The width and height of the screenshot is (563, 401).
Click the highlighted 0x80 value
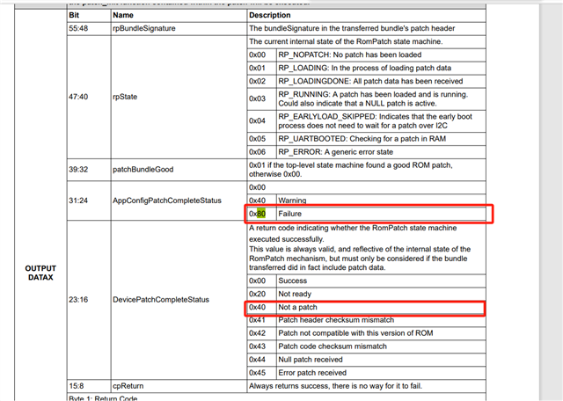click(x=258, y=214)
